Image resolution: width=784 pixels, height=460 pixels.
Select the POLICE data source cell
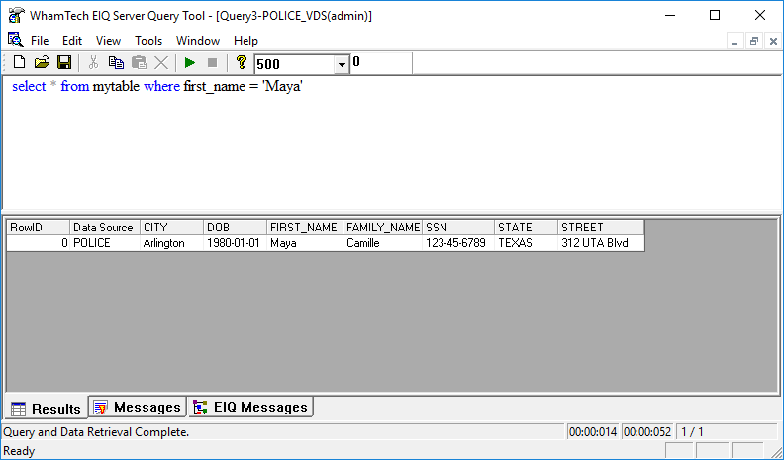point(105,243)
